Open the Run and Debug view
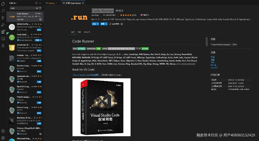The image size is (259, 141). (3, 25)
